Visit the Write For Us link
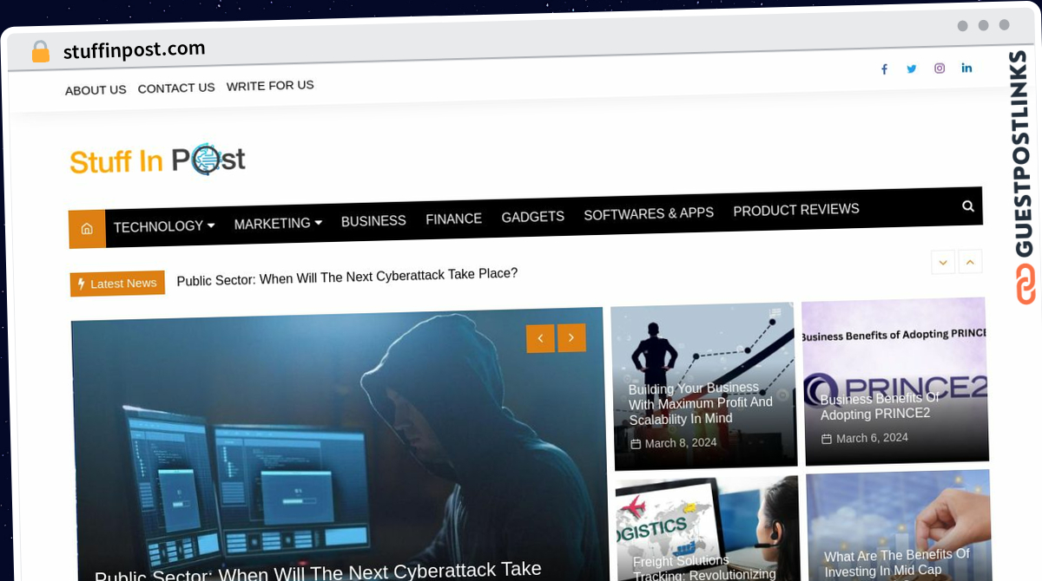This screenshot has height=581, width=1042. [x=270, y=85]
